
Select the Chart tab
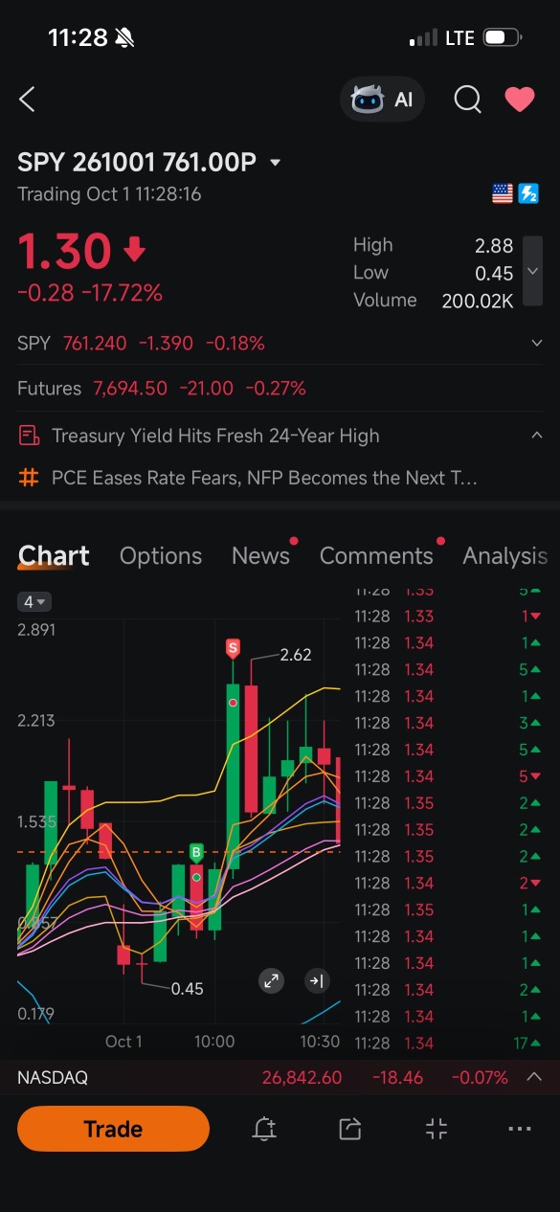point(54,555)
